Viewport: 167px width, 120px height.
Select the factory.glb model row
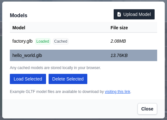coord(83,41)
